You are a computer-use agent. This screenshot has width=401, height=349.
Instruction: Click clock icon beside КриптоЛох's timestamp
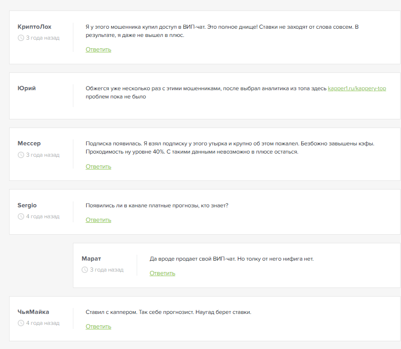point(21,38)
